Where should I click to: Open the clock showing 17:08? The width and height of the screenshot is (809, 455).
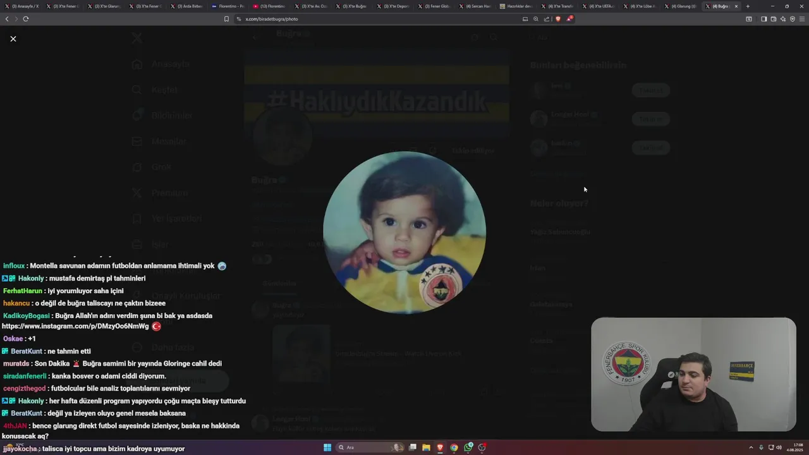pos(794,447)
